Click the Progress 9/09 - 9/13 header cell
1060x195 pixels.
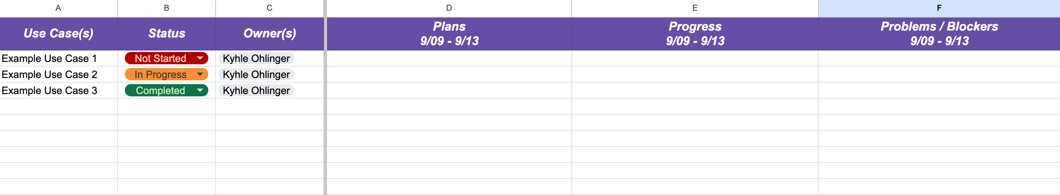(x=695, y=33)
